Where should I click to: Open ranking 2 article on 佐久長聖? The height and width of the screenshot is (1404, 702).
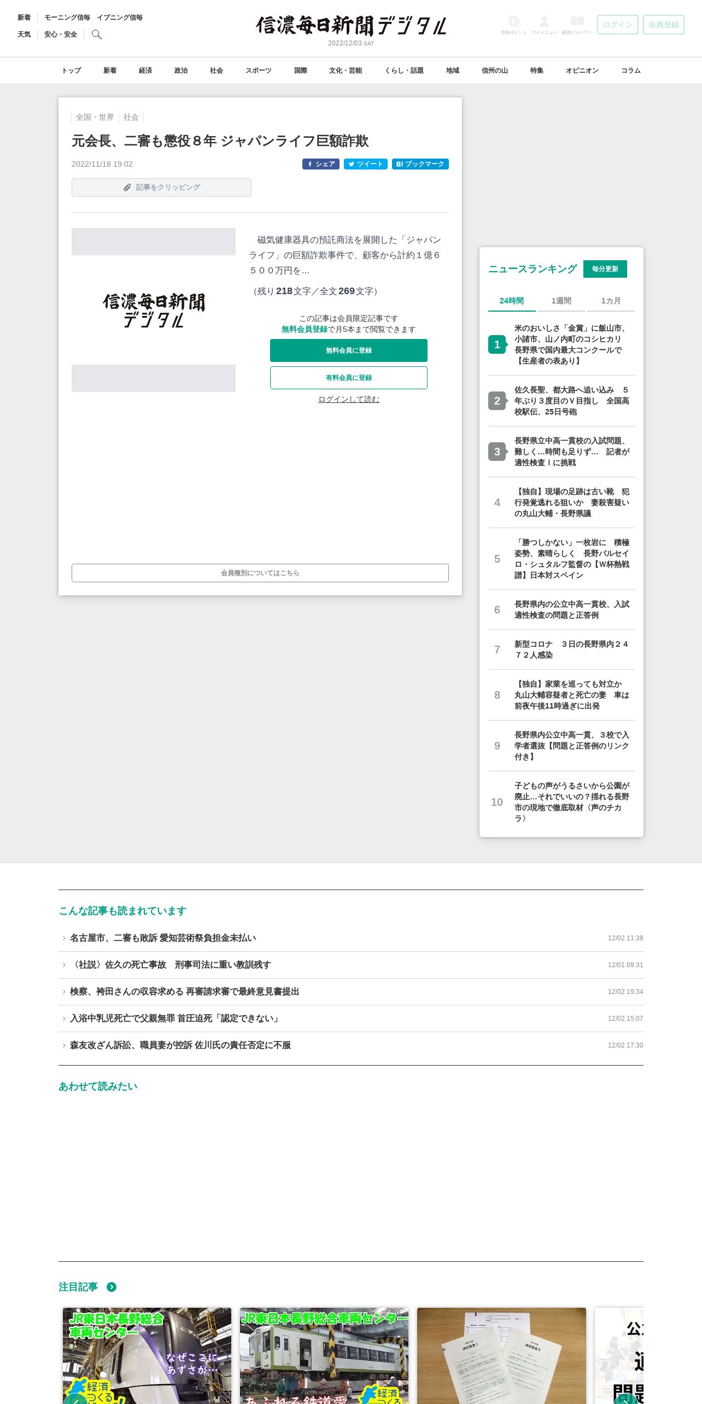coord(561,401)
